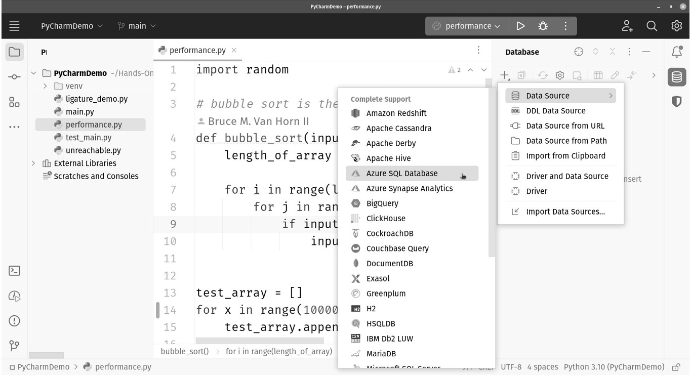Image resolution: width=691 pixels, height=375 pixels.
Task: Expand all in Database panel
Action: 596,52
